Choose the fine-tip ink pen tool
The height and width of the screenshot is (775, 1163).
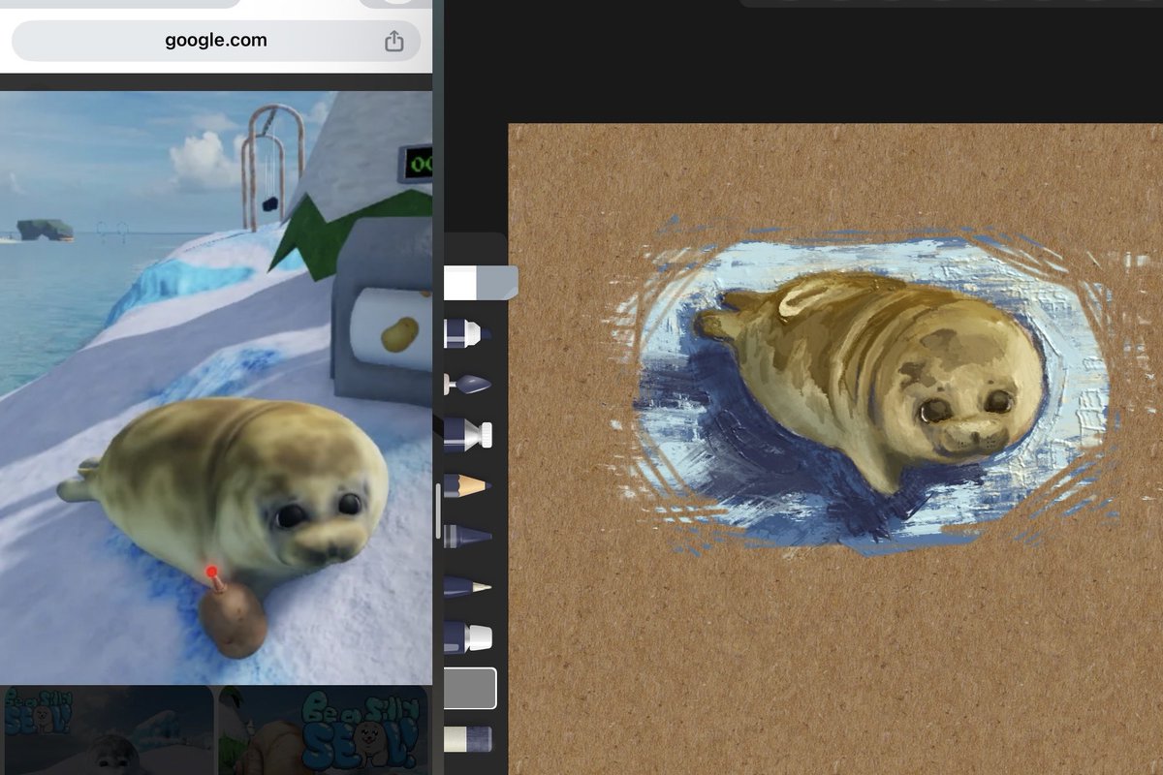(x=468, y=586)
